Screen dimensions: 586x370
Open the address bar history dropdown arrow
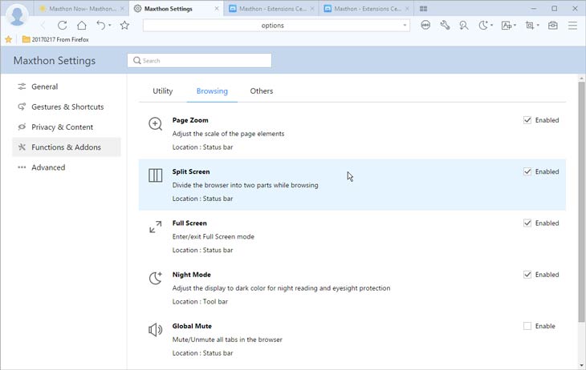(405, 26)
